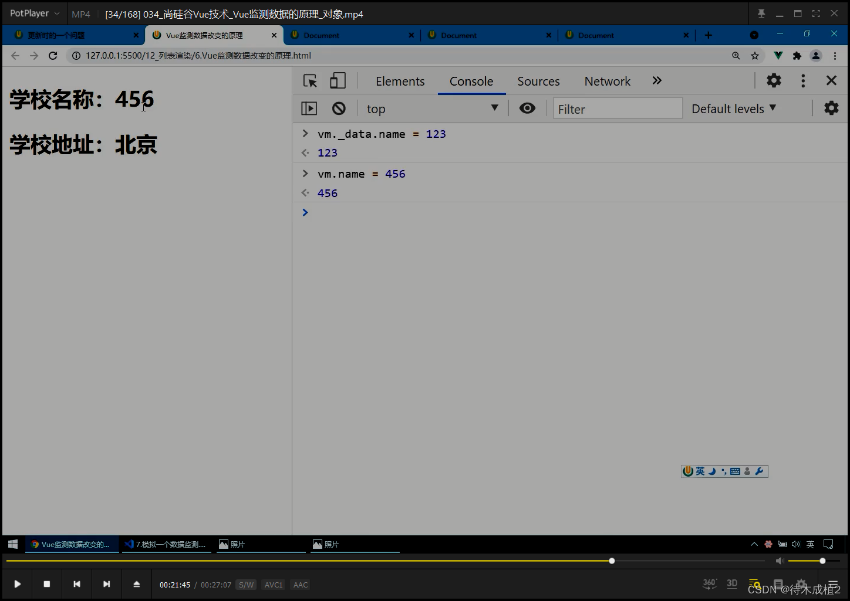Close the 更新时的一个问题 tab
Viewport: 850px width, 601px height.
point(136,35)
